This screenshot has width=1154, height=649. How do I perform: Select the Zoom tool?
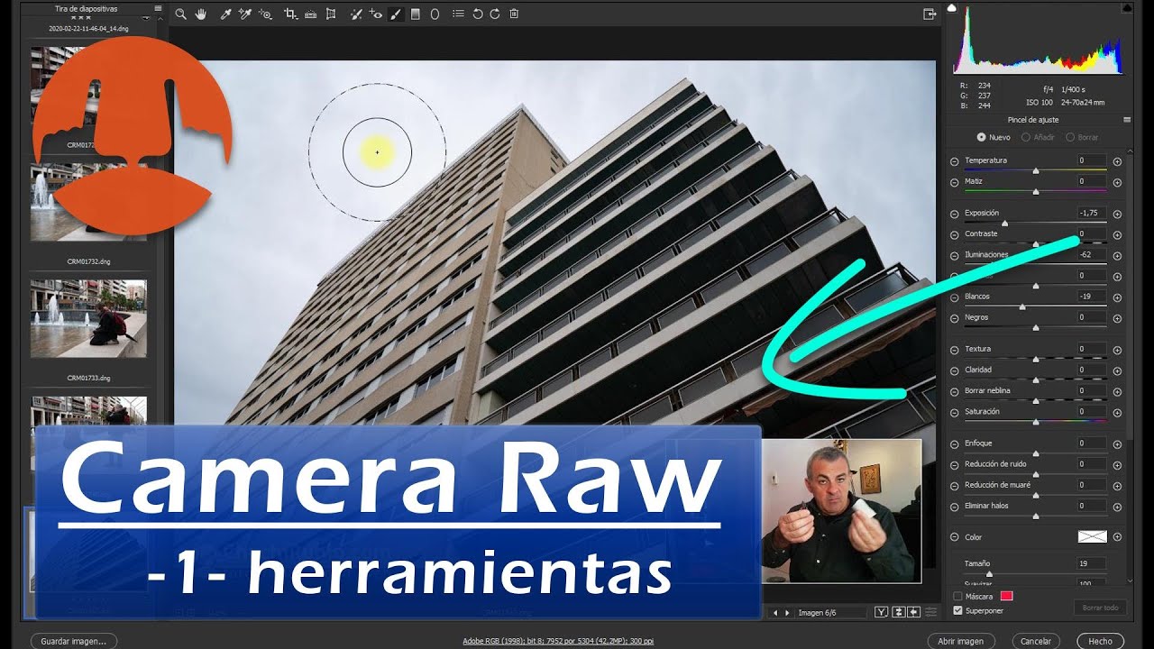coord(180,14)
